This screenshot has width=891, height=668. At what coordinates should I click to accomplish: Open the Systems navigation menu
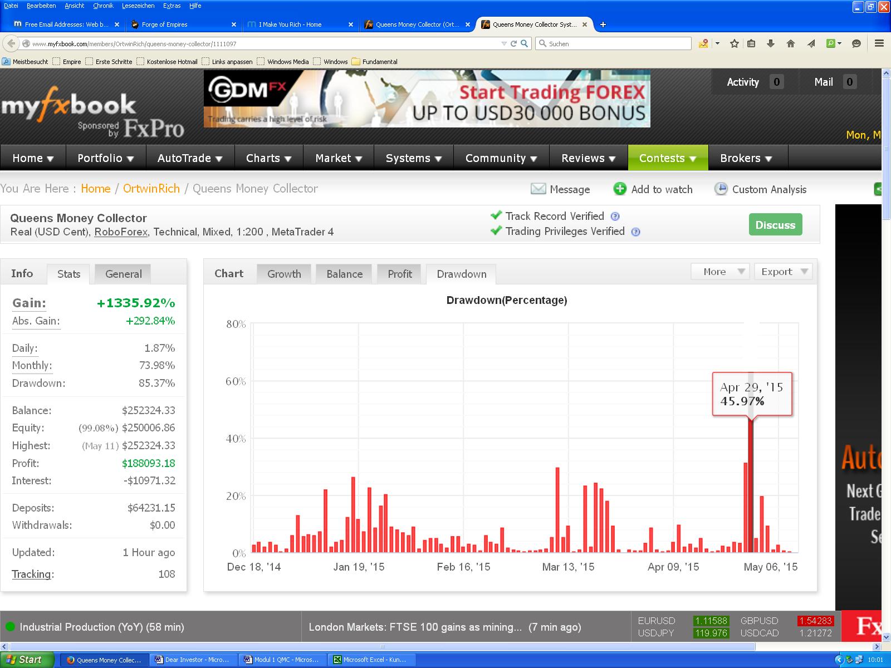pos(414,158)
